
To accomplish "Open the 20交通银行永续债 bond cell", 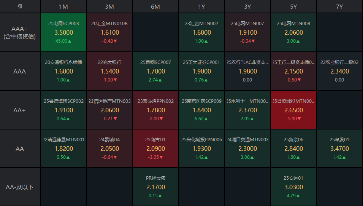I will click(63, 71).
